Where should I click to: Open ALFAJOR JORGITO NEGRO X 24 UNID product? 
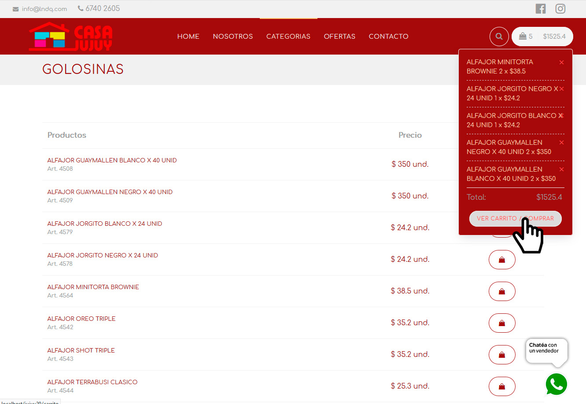click(x=103, y=255)
